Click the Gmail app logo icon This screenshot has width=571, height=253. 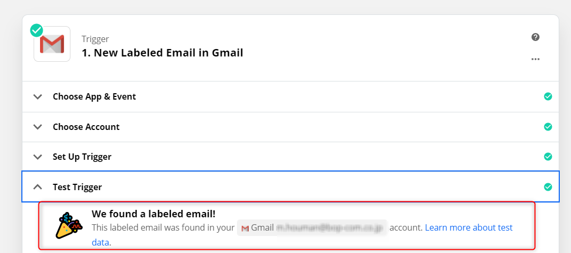[x=52, y=44]
